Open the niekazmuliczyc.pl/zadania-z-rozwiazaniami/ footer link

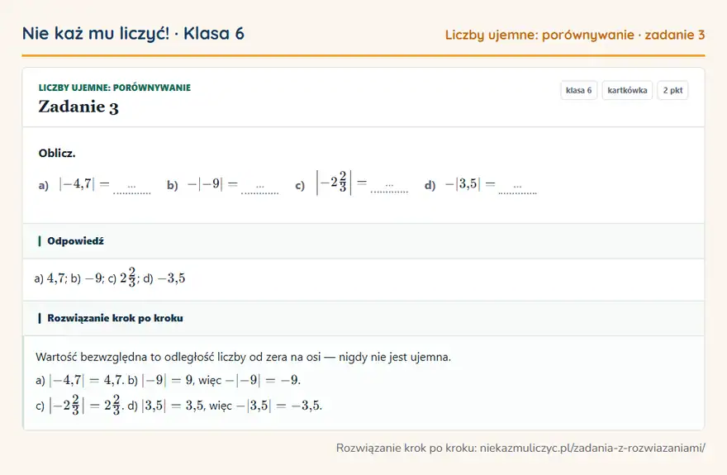click(592, 448)
